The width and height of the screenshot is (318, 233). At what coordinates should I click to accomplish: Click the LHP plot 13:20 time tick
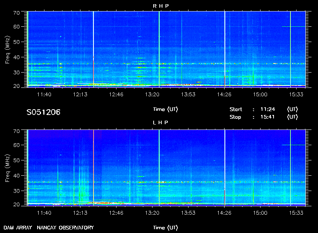tap(152, 213)
